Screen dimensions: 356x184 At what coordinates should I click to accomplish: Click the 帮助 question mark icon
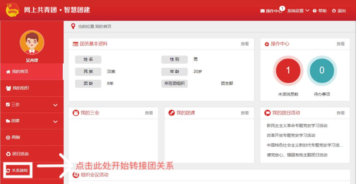point(315,11)
